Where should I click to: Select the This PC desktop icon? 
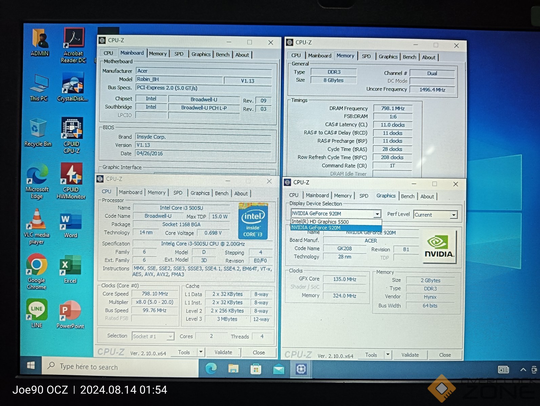pos(39,88)
